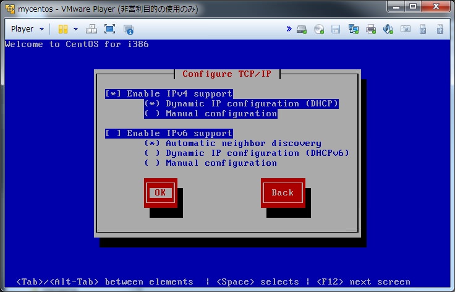Click the sound card device icon
The image size is (455, 292).
388,29
